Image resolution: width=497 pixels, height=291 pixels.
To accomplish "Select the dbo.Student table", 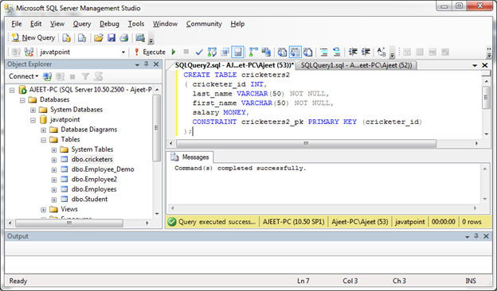I will point(89,199).
